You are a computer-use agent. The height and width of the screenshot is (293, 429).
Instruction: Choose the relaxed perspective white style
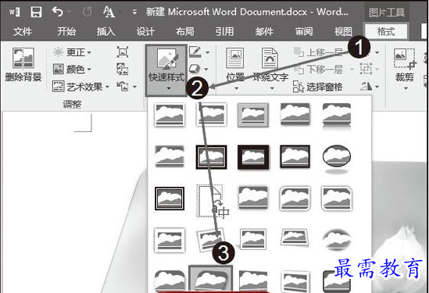pyautogui.click(x=295, y=238)
